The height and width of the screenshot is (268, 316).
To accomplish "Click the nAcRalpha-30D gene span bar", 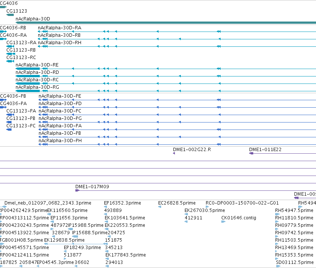I will [166, 23].
